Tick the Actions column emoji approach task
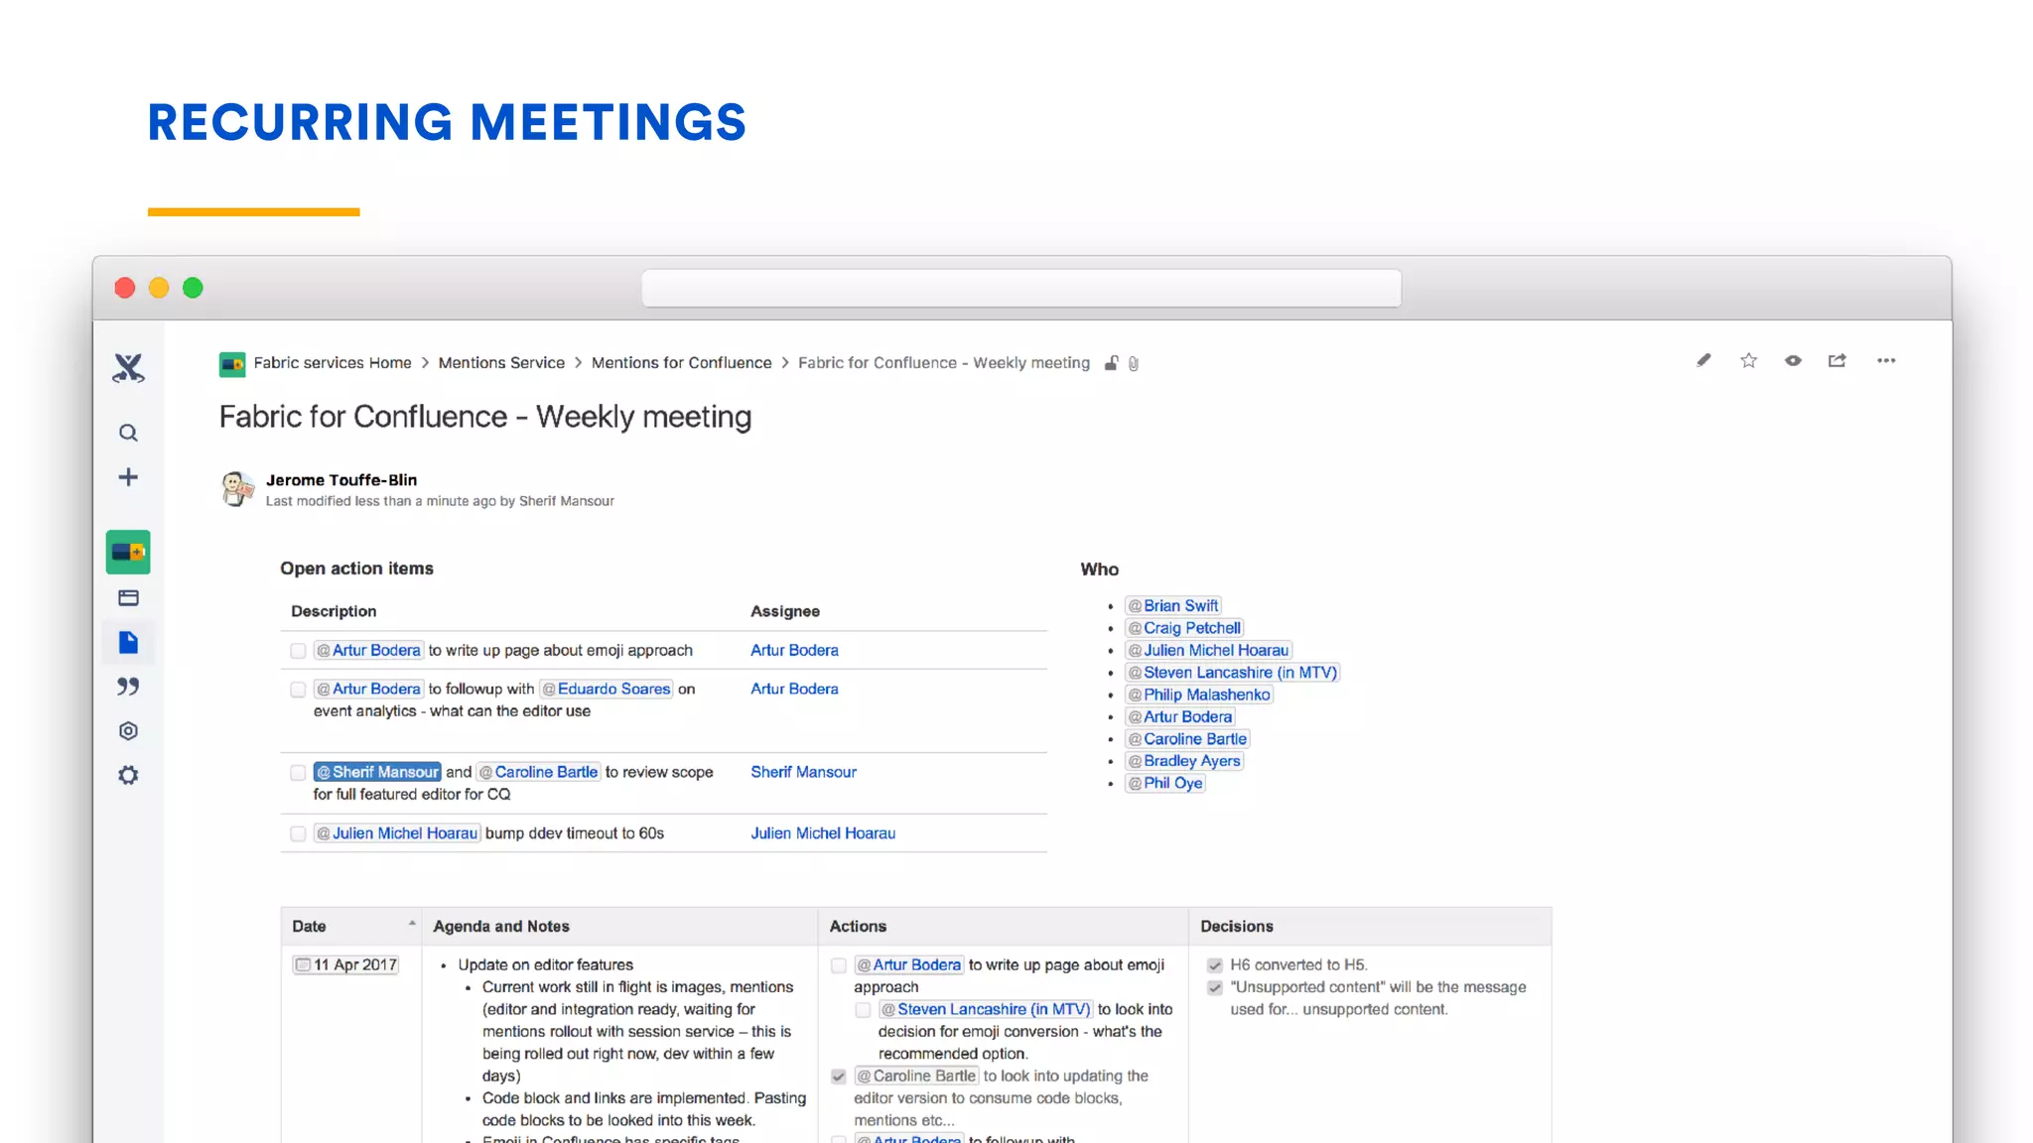Screen dimensions: 2033x1143 click(x=839, y=965)
